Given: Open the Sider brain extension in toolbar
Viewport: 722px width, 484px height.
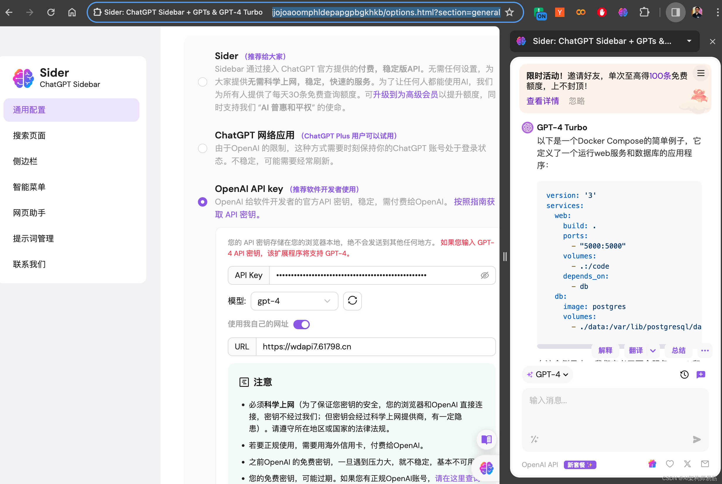Looking at the screenshot, I should click(623, 12).
